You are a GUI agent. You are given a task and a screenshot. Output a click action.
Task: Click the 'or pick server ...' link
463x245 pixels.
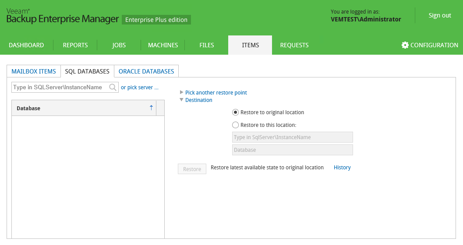point(140,87)
